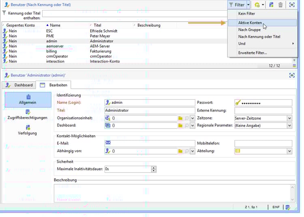Click magnifier icon for Organisationseinheit
This screenshot has height=217, width=304.
click(x=186, y=118)
